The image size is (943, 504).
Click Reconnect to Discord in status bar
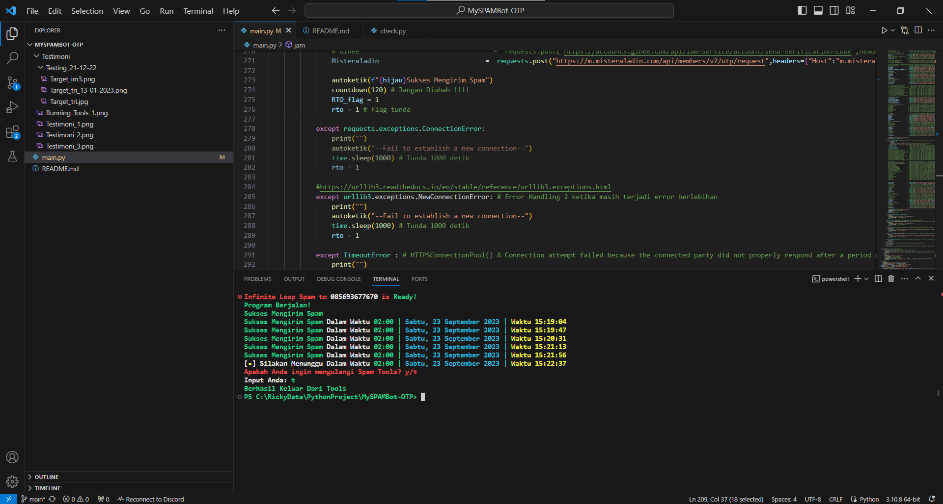point(151,499)
